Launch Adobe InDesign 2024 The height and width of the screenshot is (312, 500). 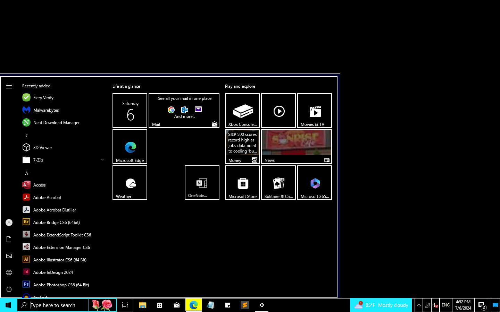click(63, 272)
